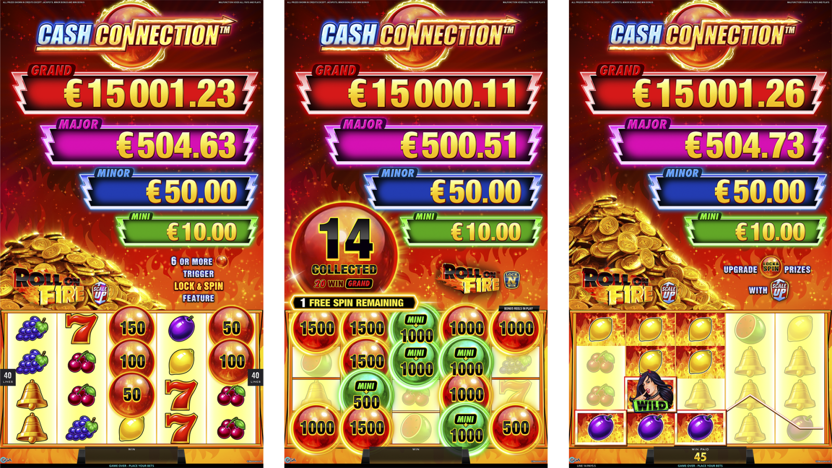Click the Lock & Spin orb icon right panel
This screenshot has width=832, height=468.
tap(771, 267)
